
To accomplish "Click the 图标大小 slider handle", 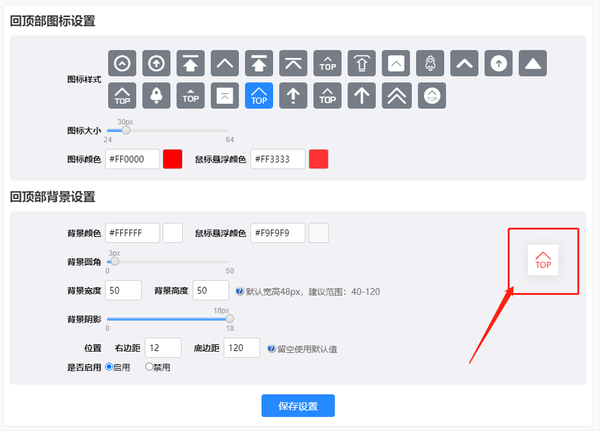I will [126, 130].
